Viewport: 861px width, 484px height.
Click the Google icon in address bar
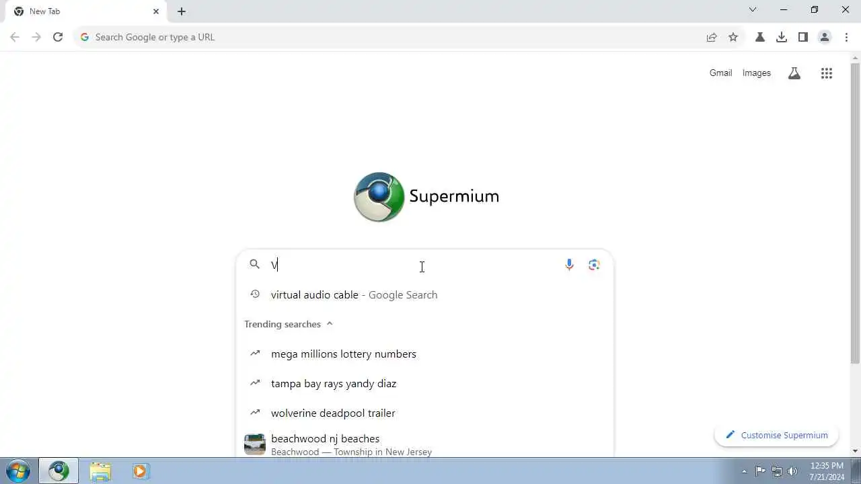pyautogui.click(x=85, y=37)
